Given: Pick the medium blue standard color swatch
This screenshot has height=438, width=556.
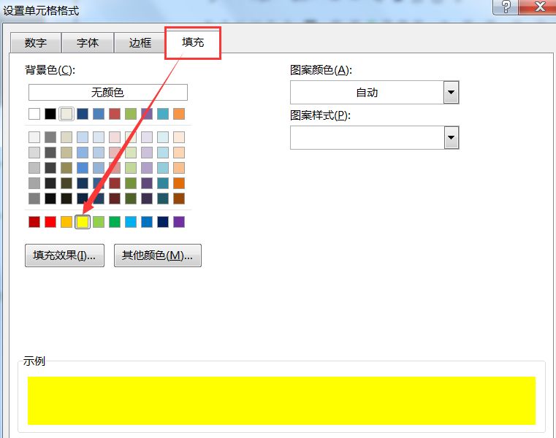Looking at the screenshot, I should pos(147,222).
